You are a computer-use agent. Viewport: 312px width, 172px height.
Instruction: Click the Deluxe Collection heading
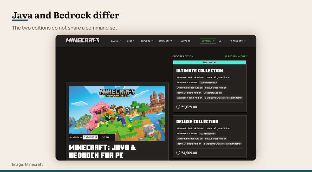click(197, 122)
